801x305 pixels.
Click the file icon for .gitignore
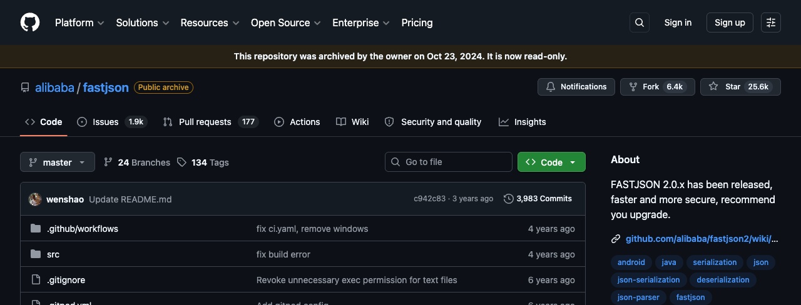coord(36,280)
